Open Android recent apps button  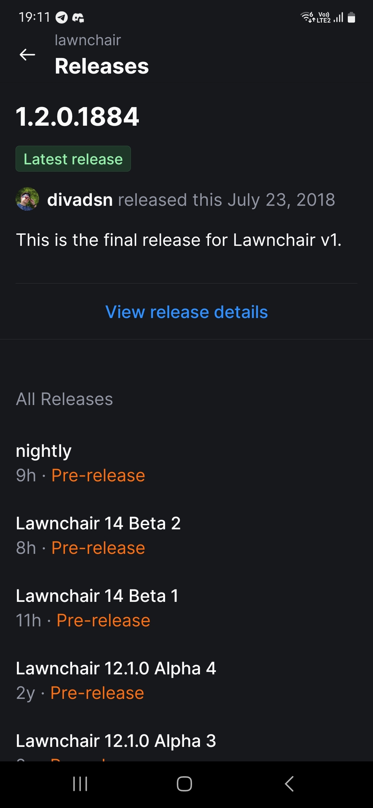tap(80, 784)
